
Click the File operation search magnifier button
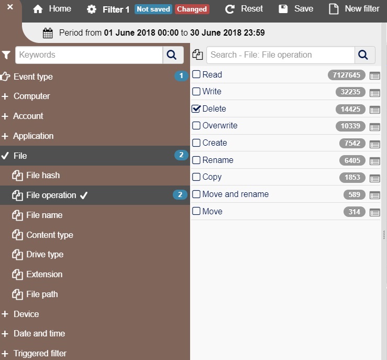(x=365, y=55)
